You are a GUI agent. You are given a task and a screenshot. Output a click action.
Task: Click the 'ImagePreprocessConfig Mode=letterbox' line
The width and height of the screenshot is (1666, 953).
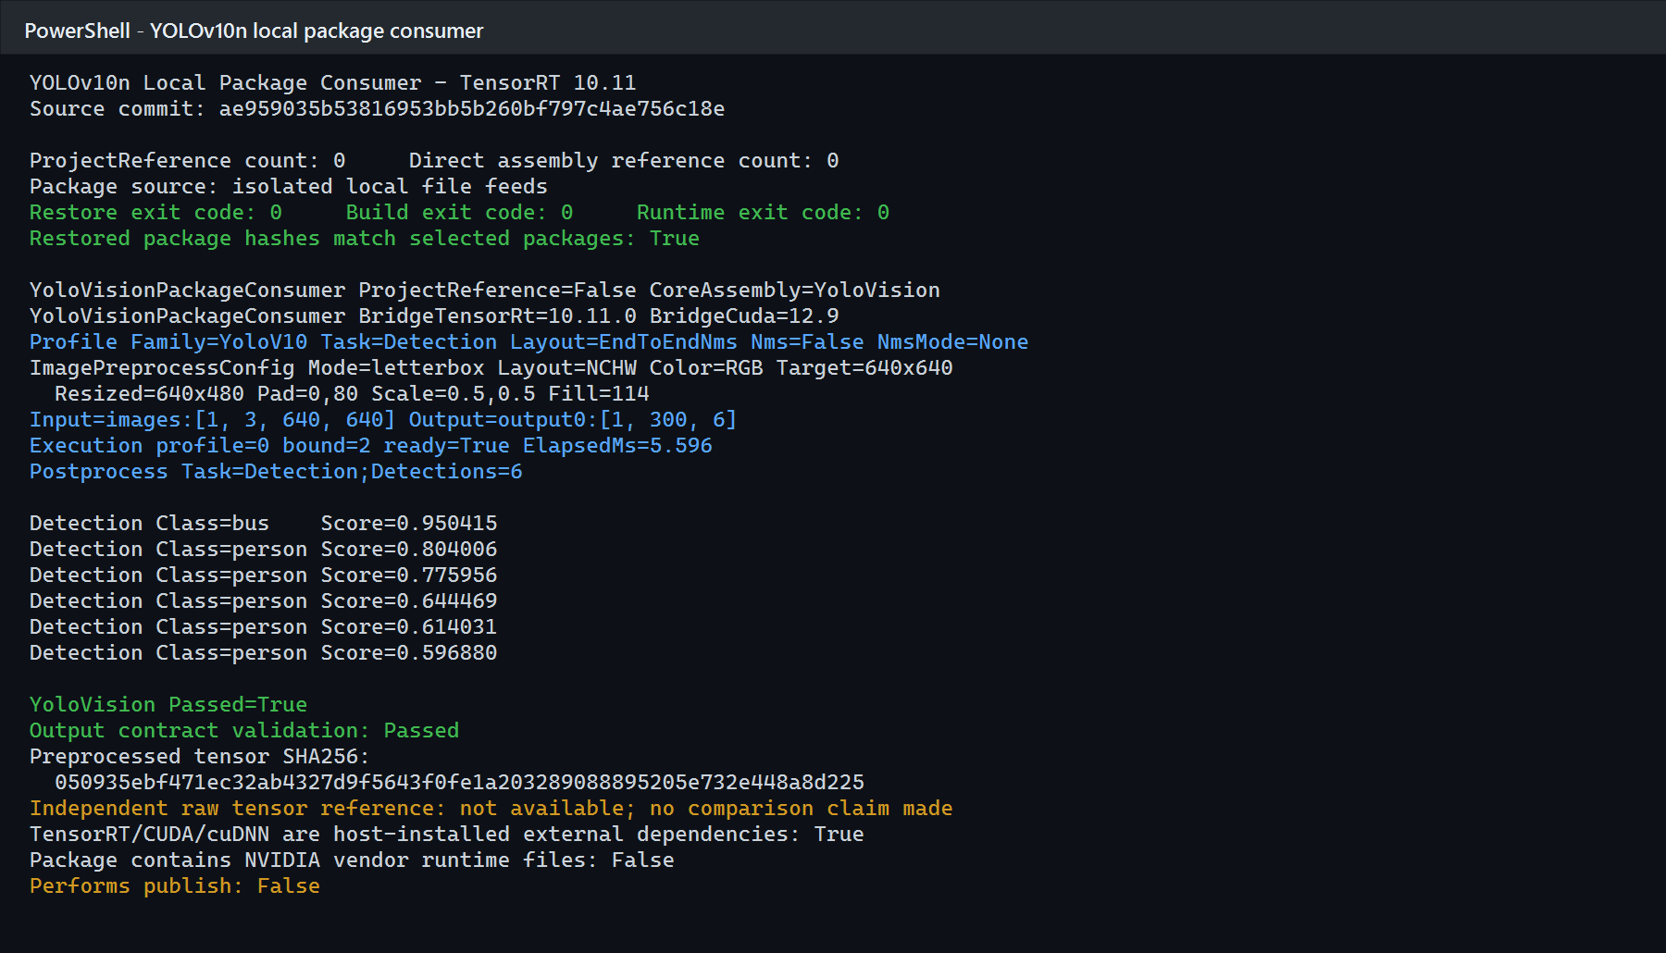(491, 367)
